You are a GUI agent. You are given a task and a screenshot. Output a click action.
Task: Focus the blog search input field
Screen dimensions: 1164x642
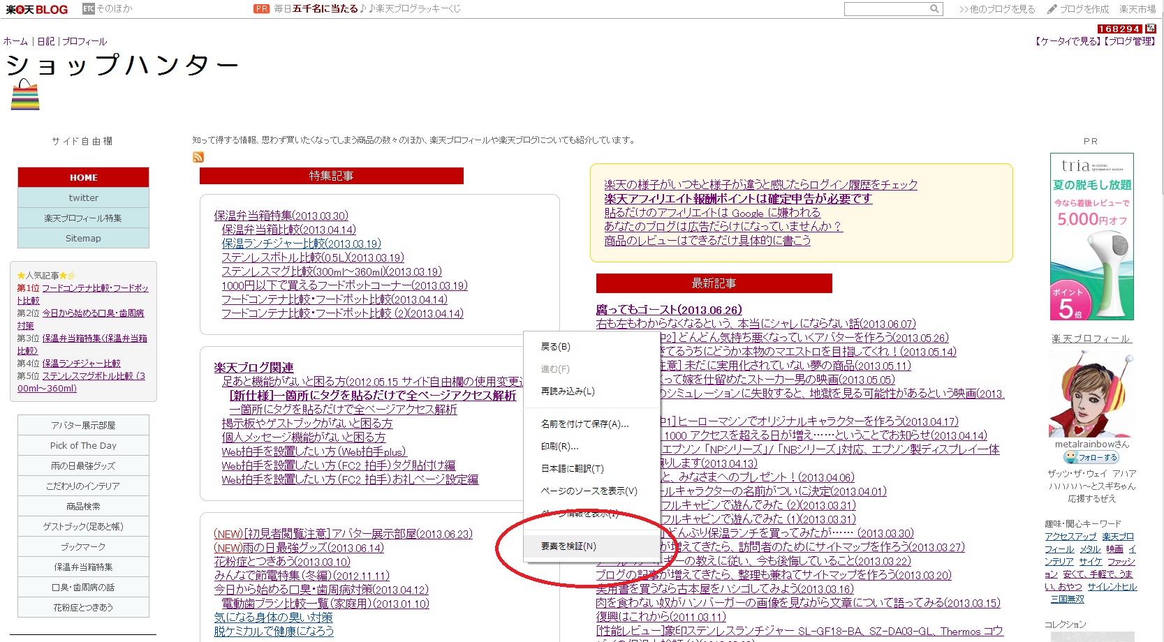(885, 9)
